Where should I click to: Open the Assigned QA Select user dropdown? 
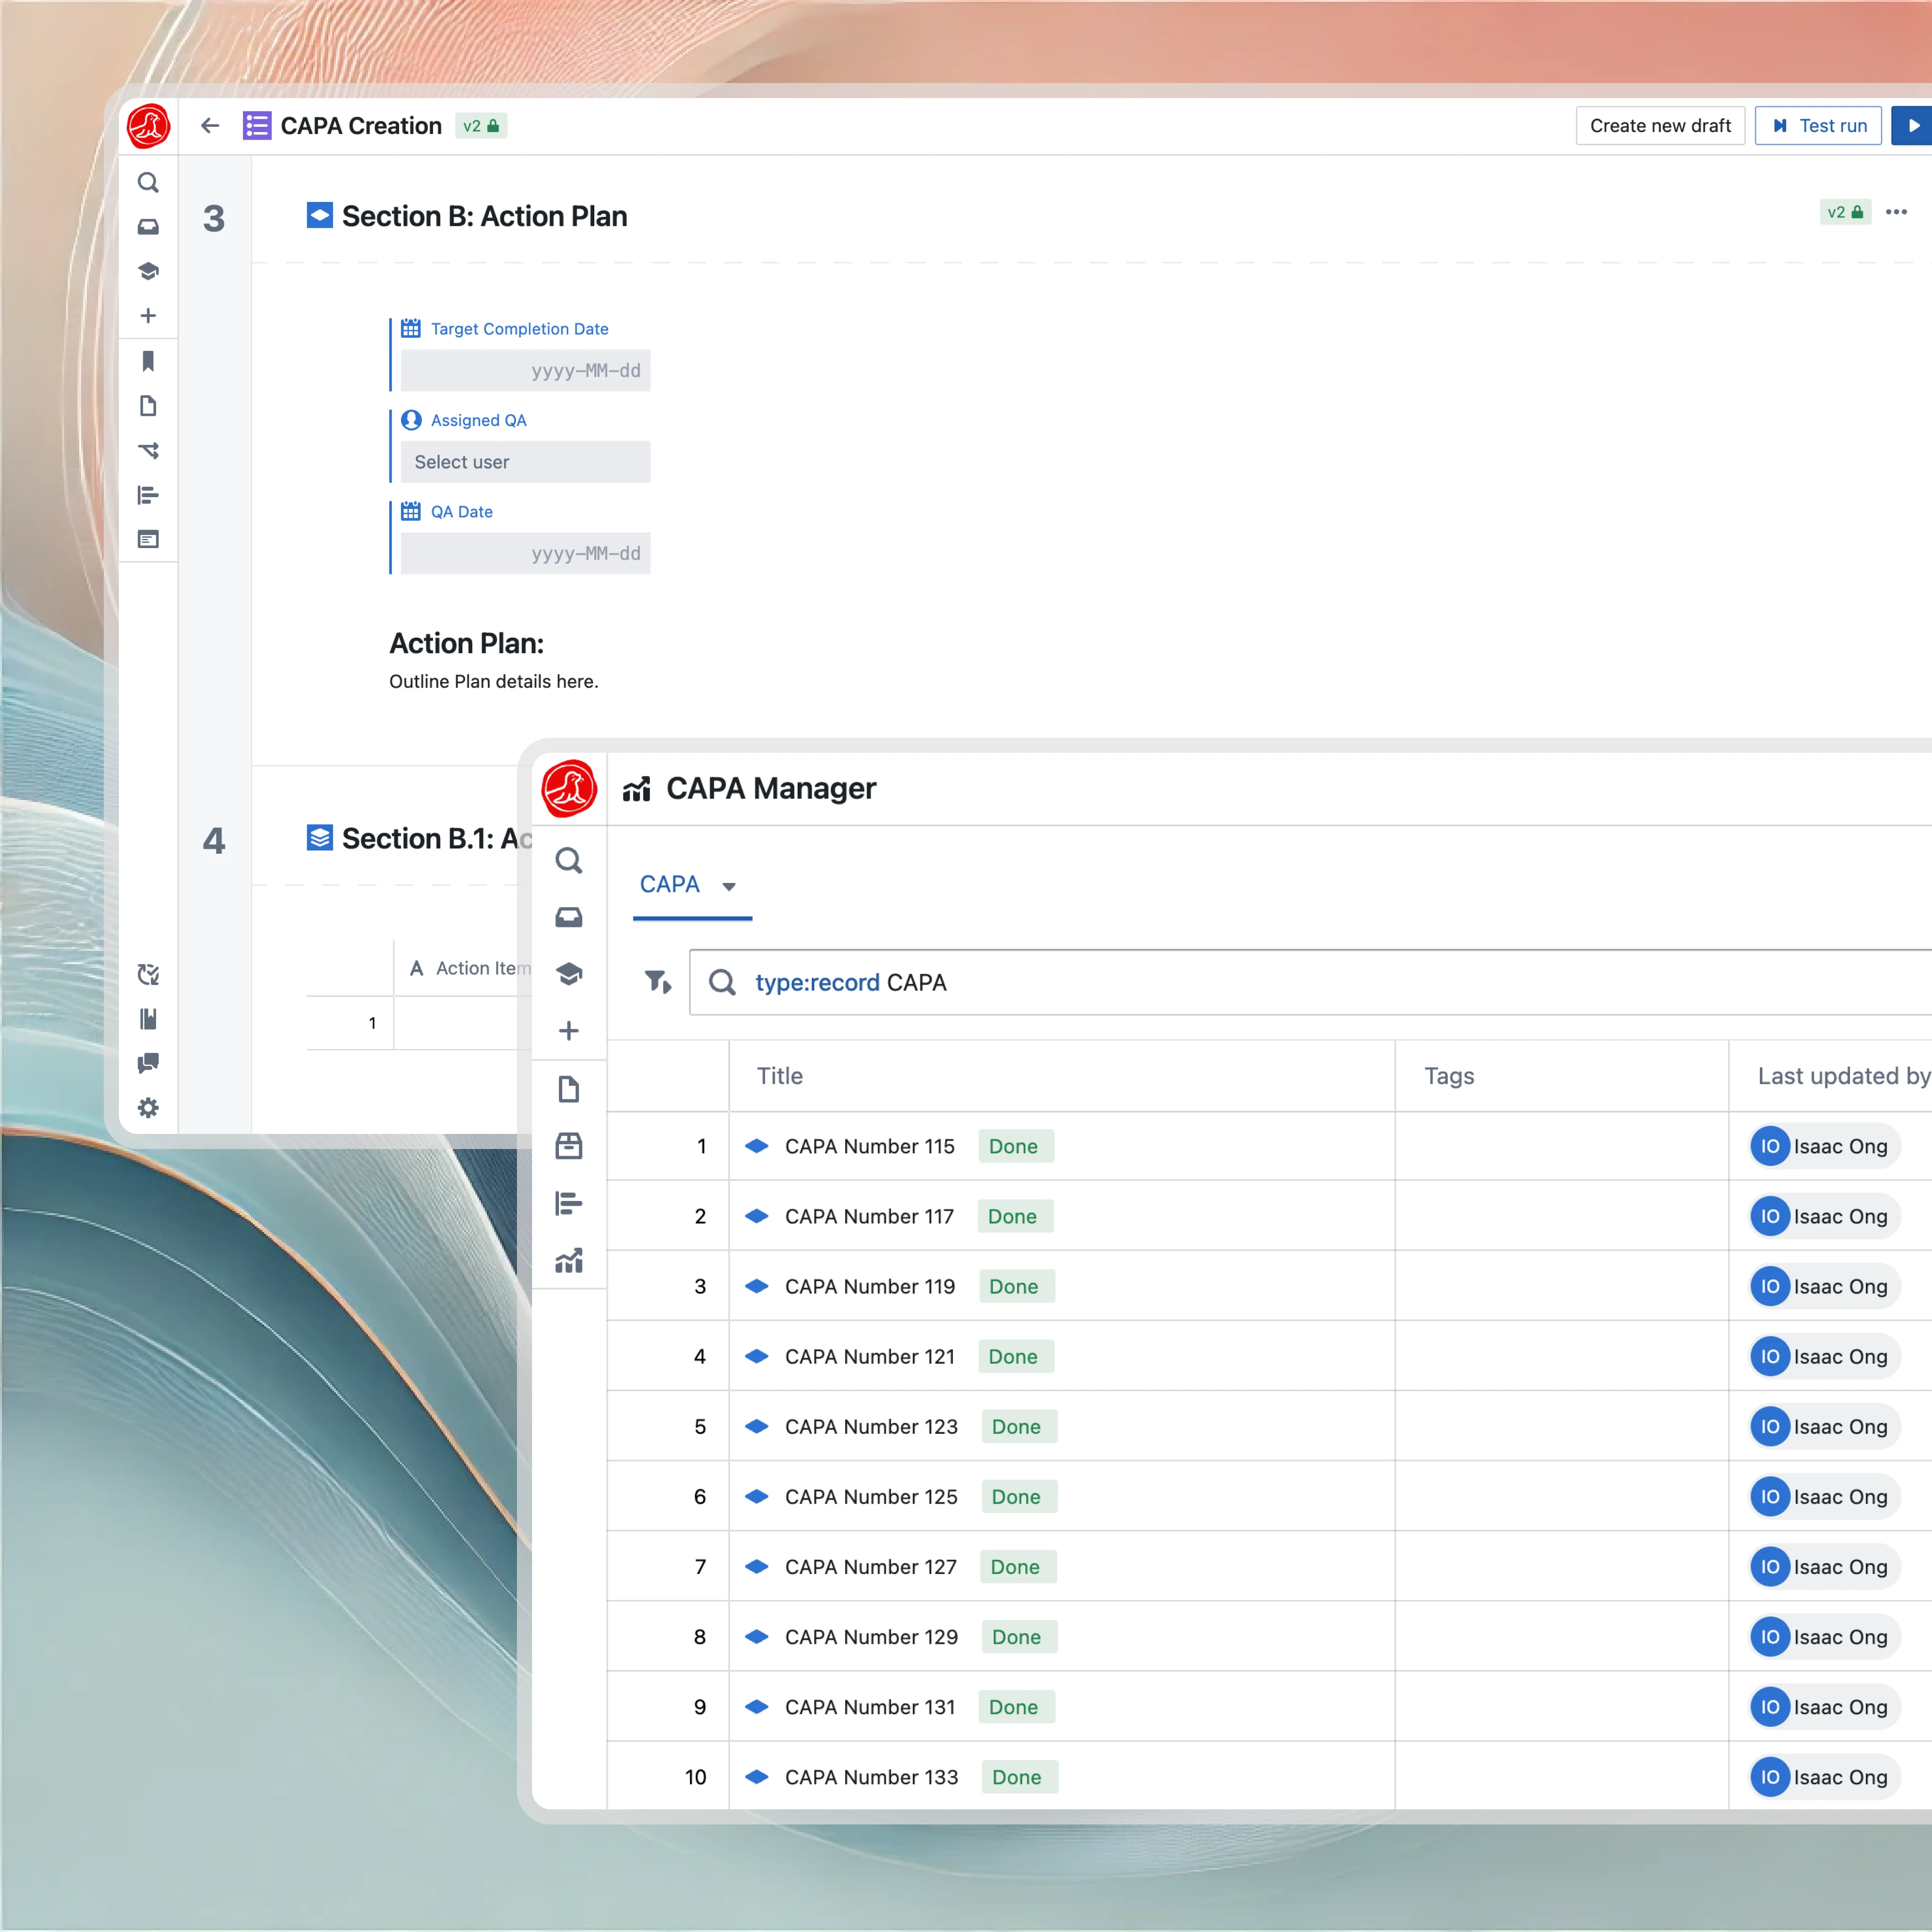click(x=525, y=462)
